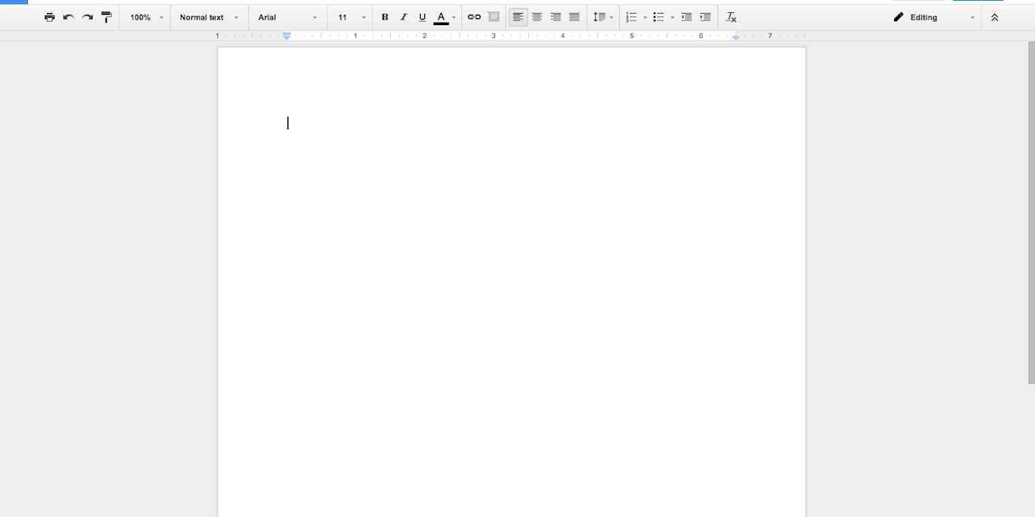Click the Print icon
Screen dimensions: 1035x517
coord(50,17)
